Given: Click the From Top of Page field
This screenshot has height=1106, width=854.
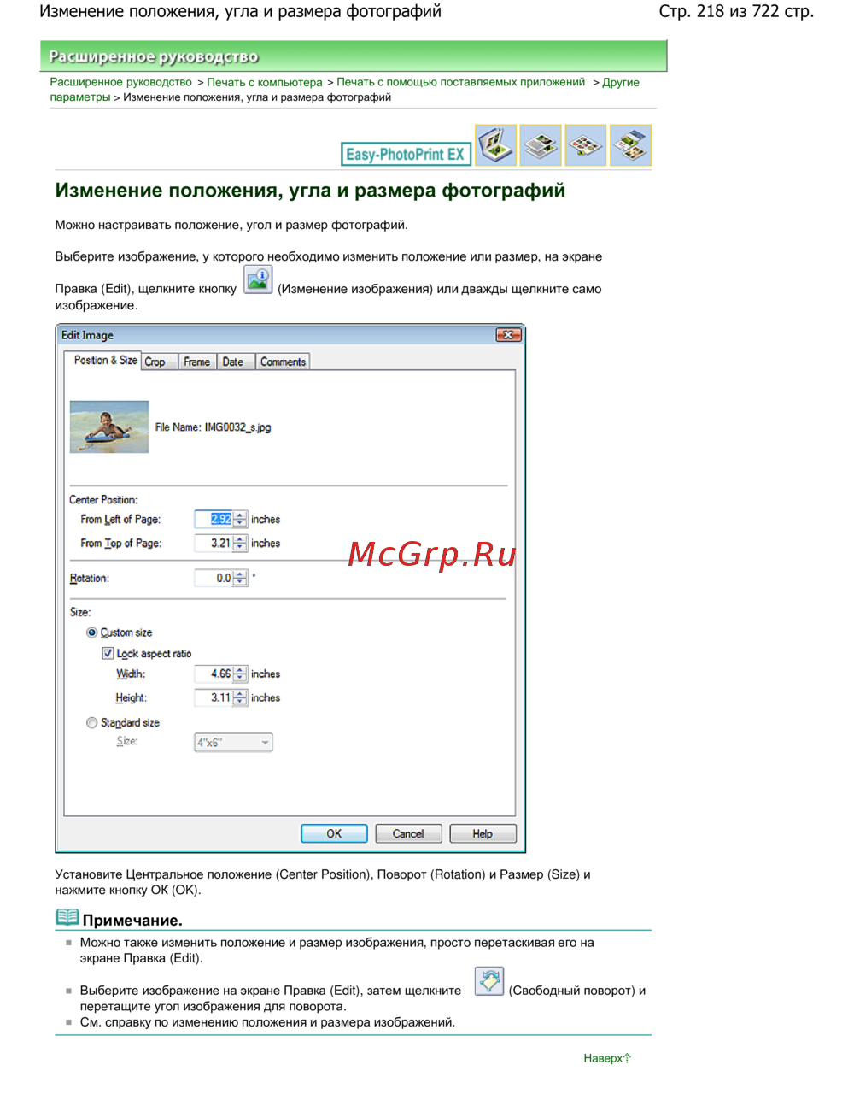Looking at the screenshot, I should 213,544.
